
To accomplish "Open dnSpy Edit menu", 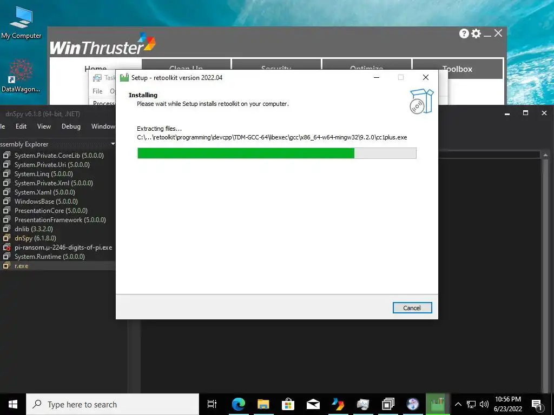I will pos(21,126).
